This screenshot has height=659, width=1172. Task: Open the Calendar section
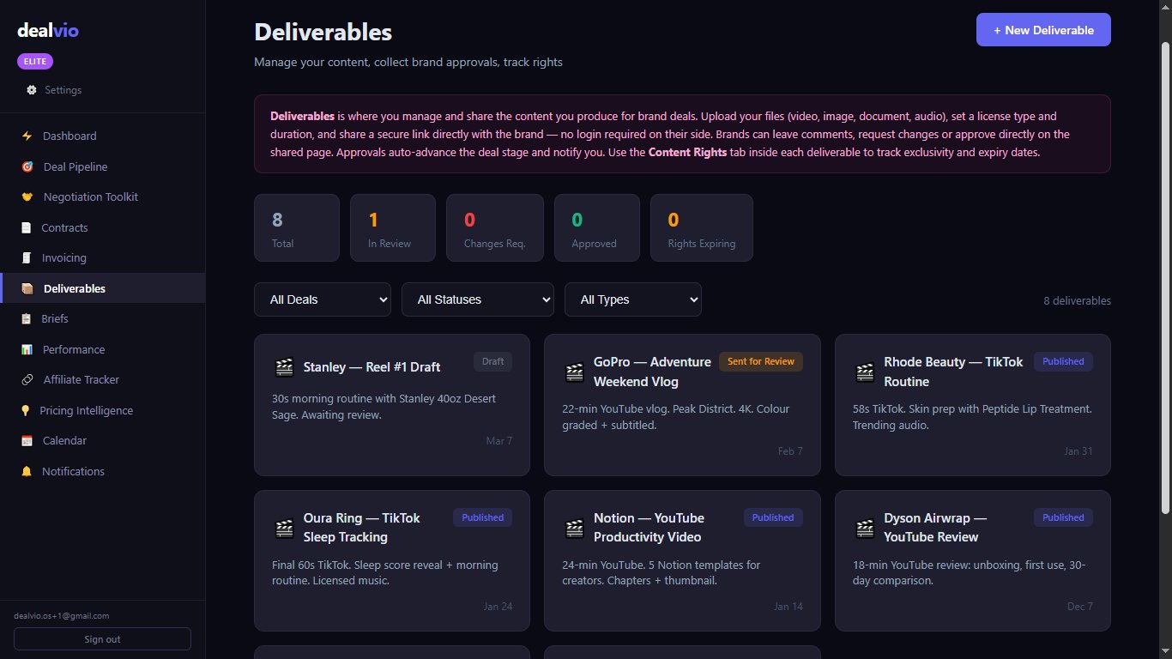coord(64,440)
